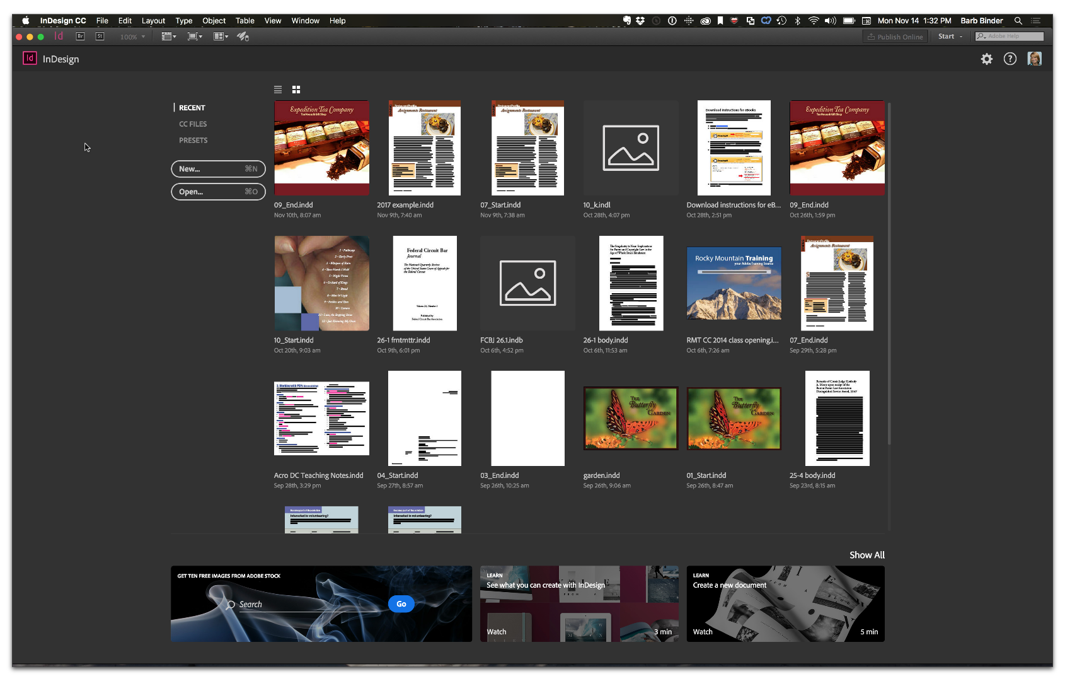Open the Screen Mode dropdown
1065x681 pixels.
coord(194,36)
